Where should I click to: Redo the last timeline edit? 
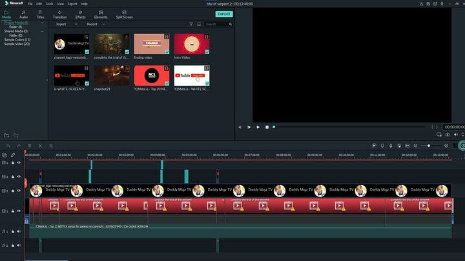(18, 146)
